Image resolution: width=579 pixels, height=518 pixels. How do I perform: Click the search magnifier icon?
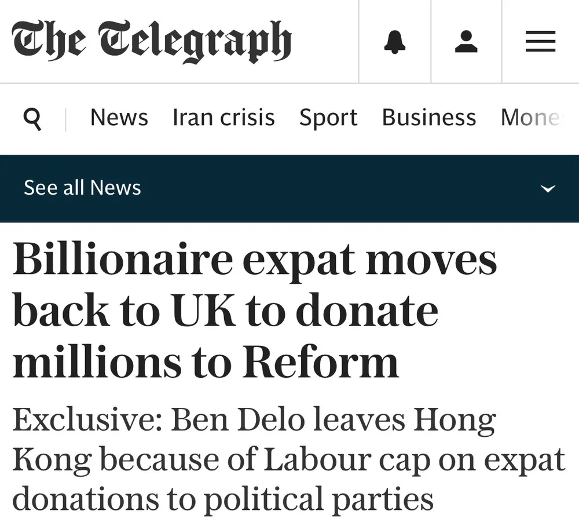[32, 119]
